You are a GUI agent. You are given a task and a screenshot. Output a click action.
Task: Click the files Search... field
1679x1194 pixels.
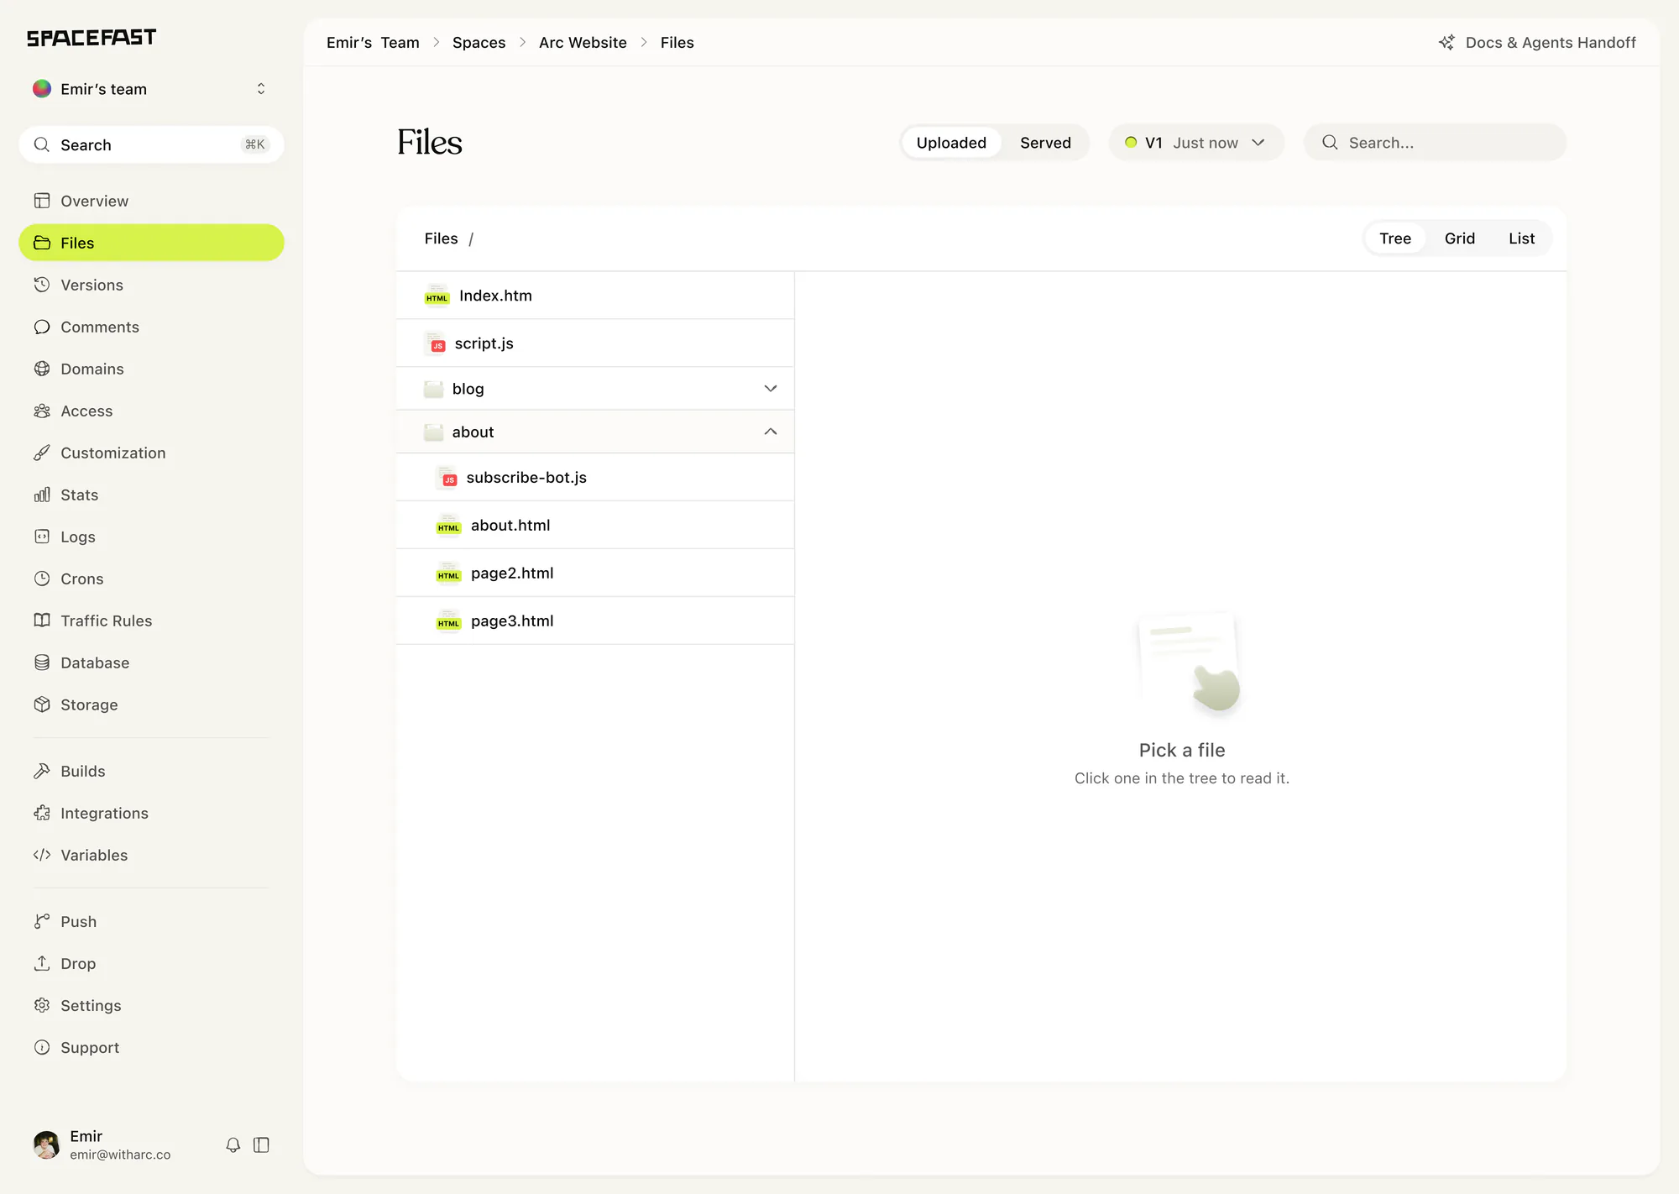pos(1435,143)
